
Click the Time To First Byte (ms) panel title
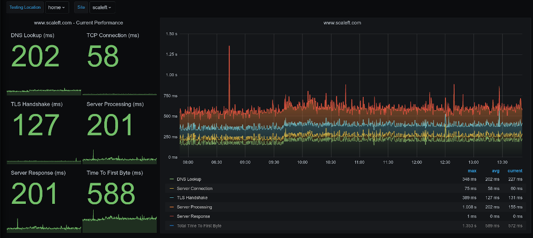click(x=115, y=173)
